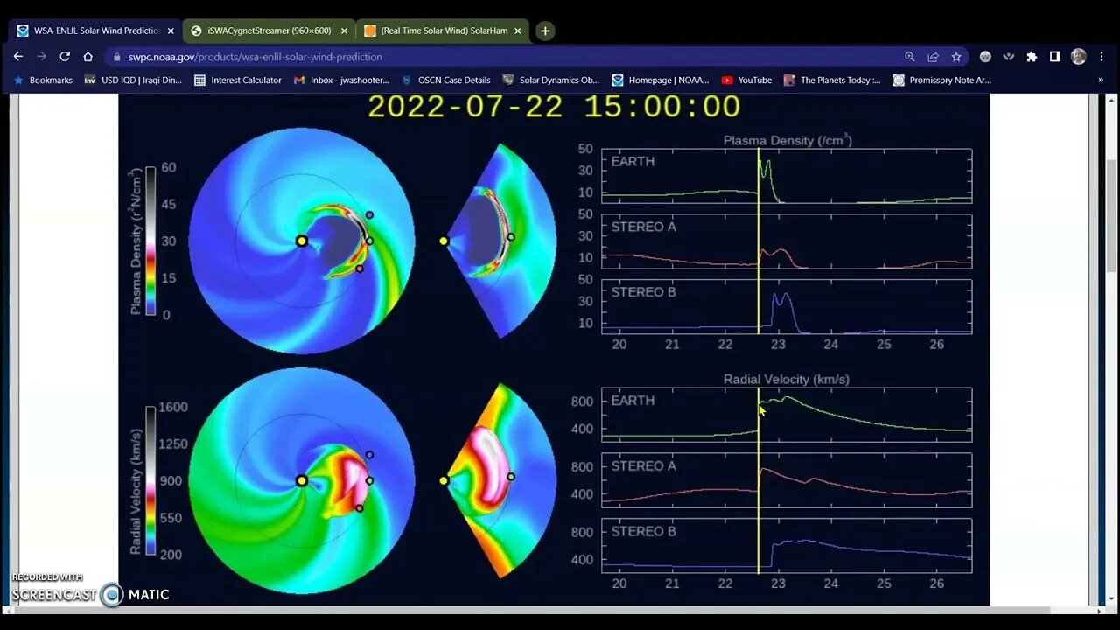Screen dimensions: 1120x630
Task: Click the Sun marker in radial velocity disk
Action: (301, 480)
